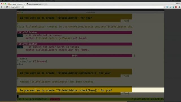Image resolution: width=181 pixels, height=102 pixels.
Task: Click the top 'create TitleValidator for you?' prompt
Action: pyautogui.click(x=56, y=18)
